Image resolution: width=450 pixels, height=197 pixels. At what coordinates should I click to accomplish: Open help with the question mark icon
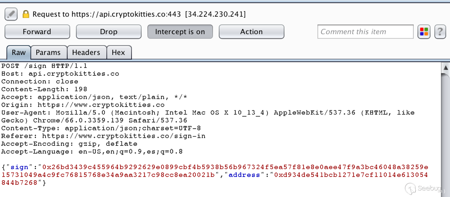tap(440, 32)
